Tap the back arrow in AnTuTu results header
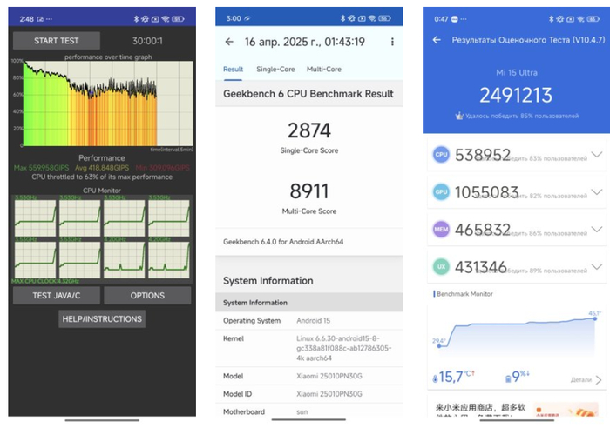Viewport: 610px width, 428px height. [x=437, y=40]
